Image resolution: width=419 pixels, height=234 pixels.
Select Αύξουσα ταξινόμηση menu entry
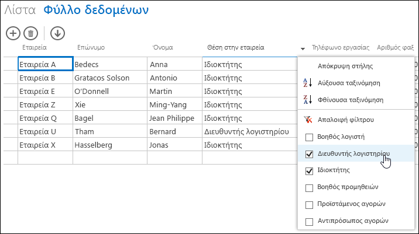pyautogui.click(x=349, y=83)
